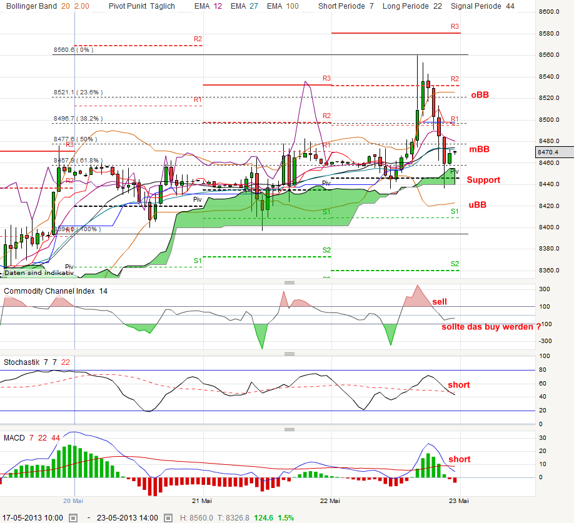Click the MACD 7 22 44 panel title
The width and height of the screenshot is (574, 523).
click(x=31, y=438)
